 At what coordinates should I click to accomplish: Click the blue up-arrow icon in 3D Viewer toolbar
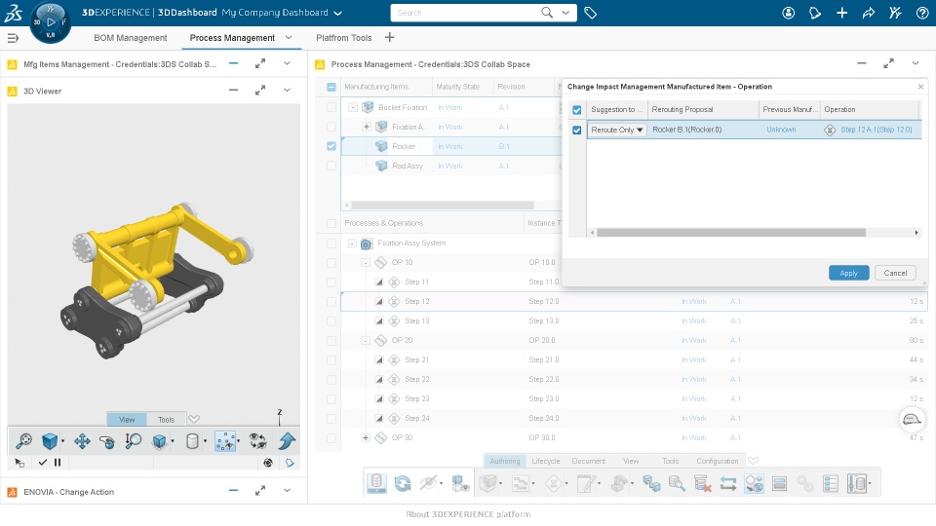click(287, 440)
